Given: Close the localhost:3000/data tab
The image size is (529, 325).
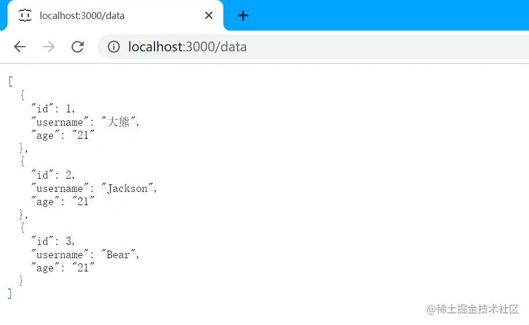Looking at the screenshot, I should point(209,15).
